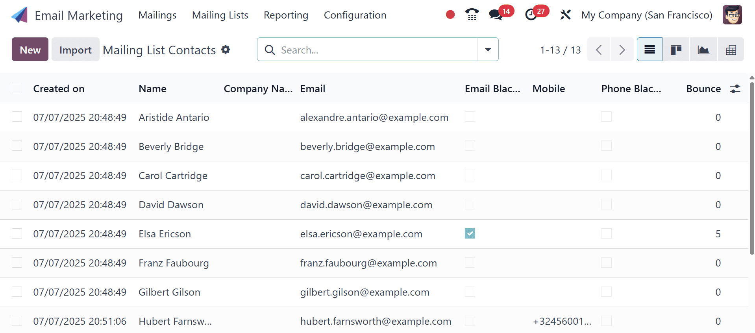Click beverly.bridge@example.com email cell
Viewport: 755px width, 333px height.
click(367, 146)
